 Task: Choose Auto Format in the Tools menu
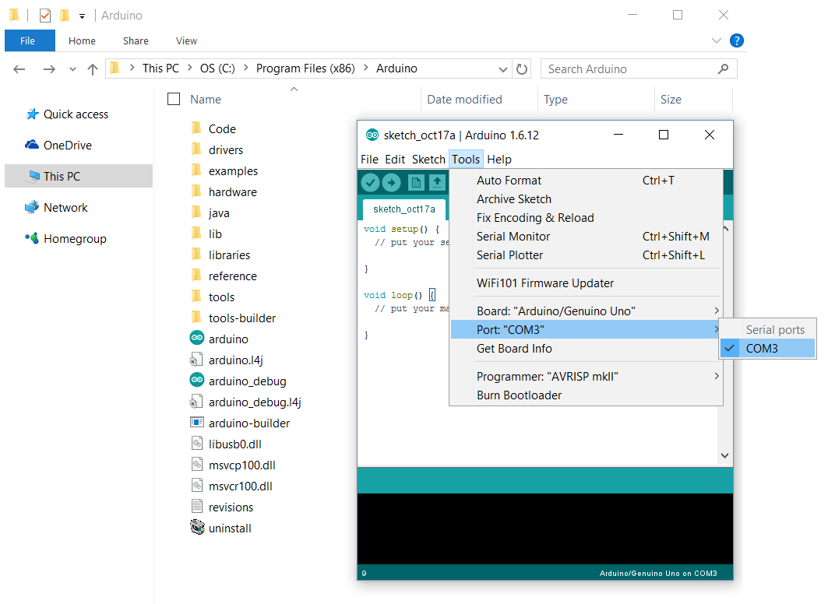pos(509,180)
